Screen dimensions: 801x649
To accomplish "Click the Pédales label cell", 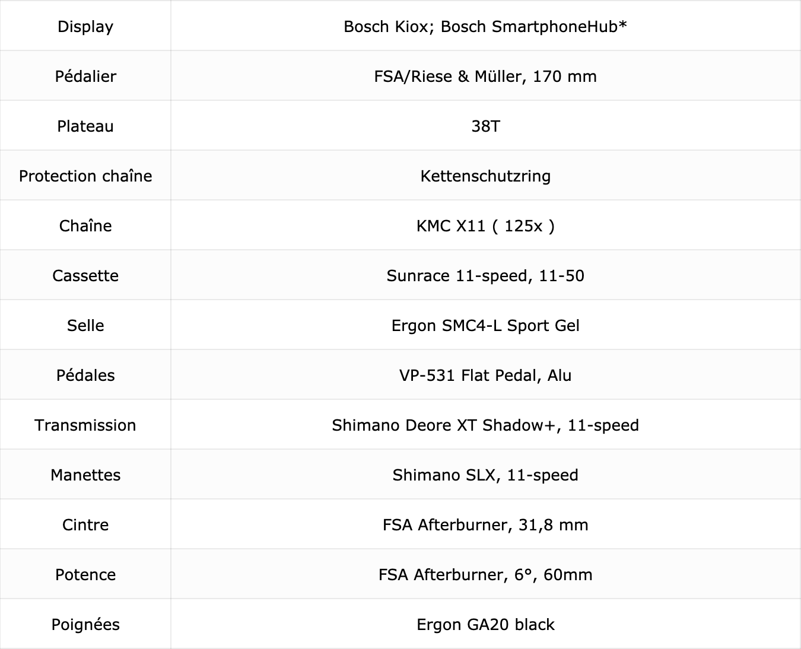I will [85, 374].
